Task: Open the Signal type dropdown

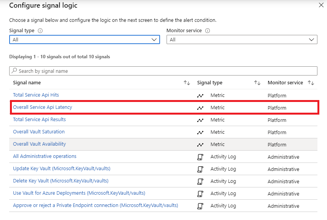Action: (85, 39)
